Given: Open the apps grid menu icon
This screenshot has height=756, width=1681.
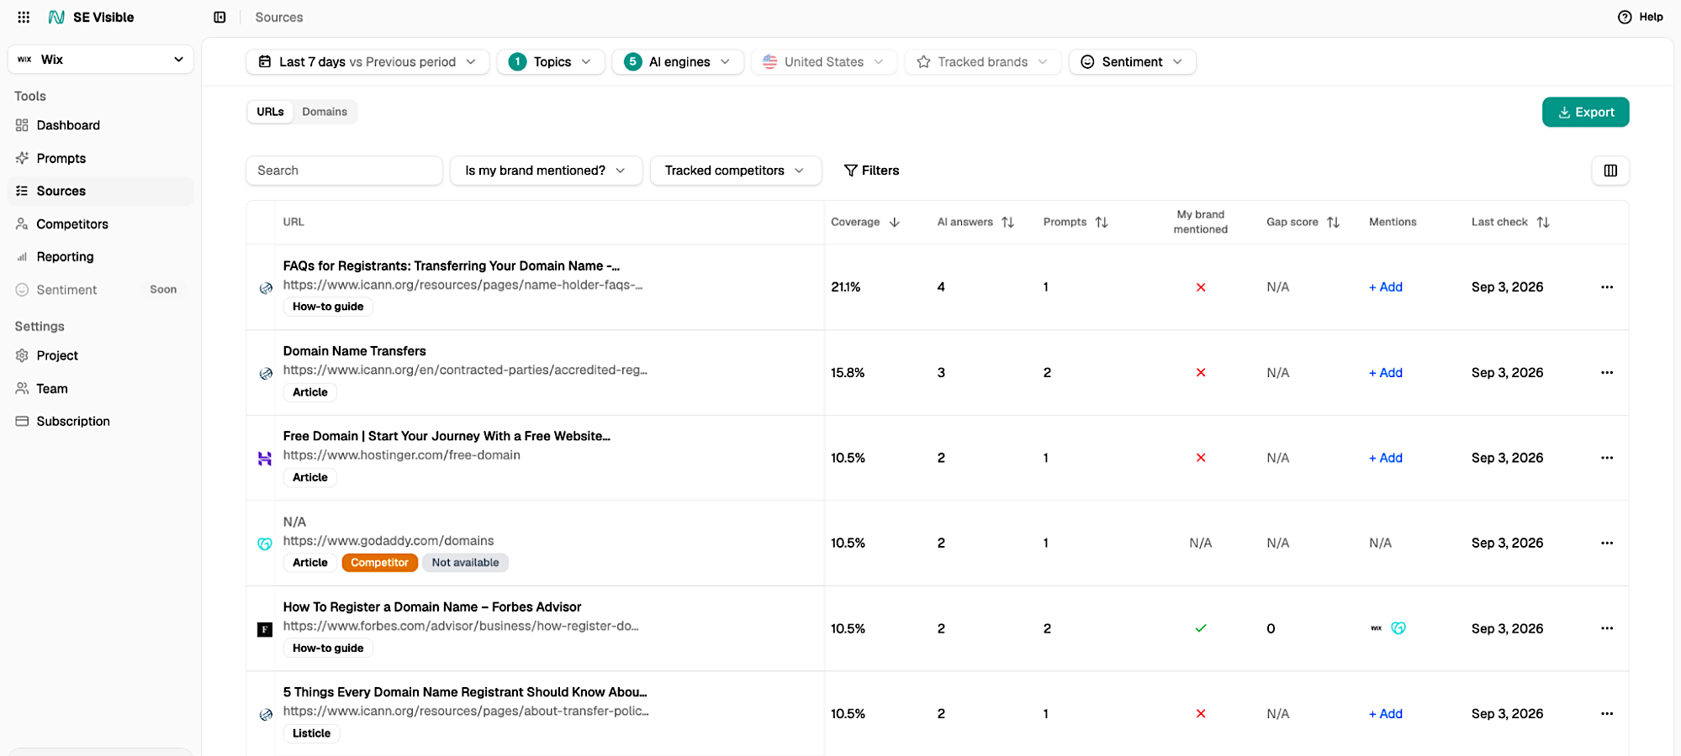Looking at the screenshot, I should tap(24, 17).
